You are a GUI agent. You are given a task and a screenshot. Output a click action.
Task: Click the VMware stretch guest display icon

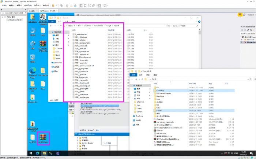105,5
